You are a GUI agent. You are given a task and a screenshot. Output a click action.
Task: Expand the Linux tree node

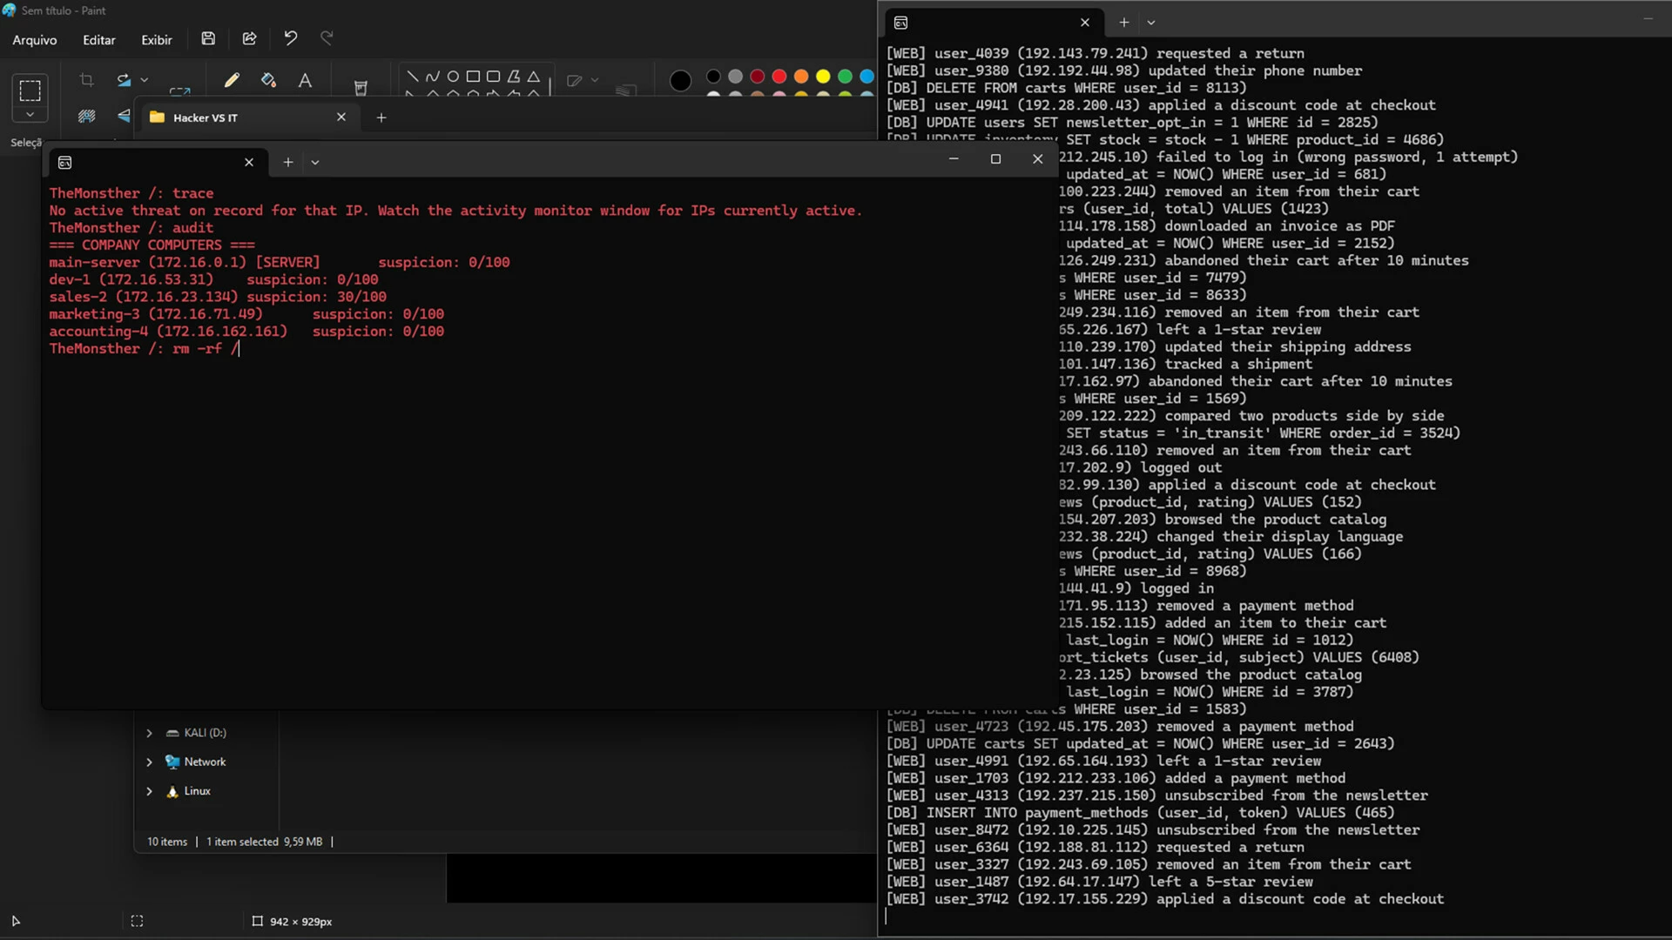pyautogui.click(x=149, y=791)
